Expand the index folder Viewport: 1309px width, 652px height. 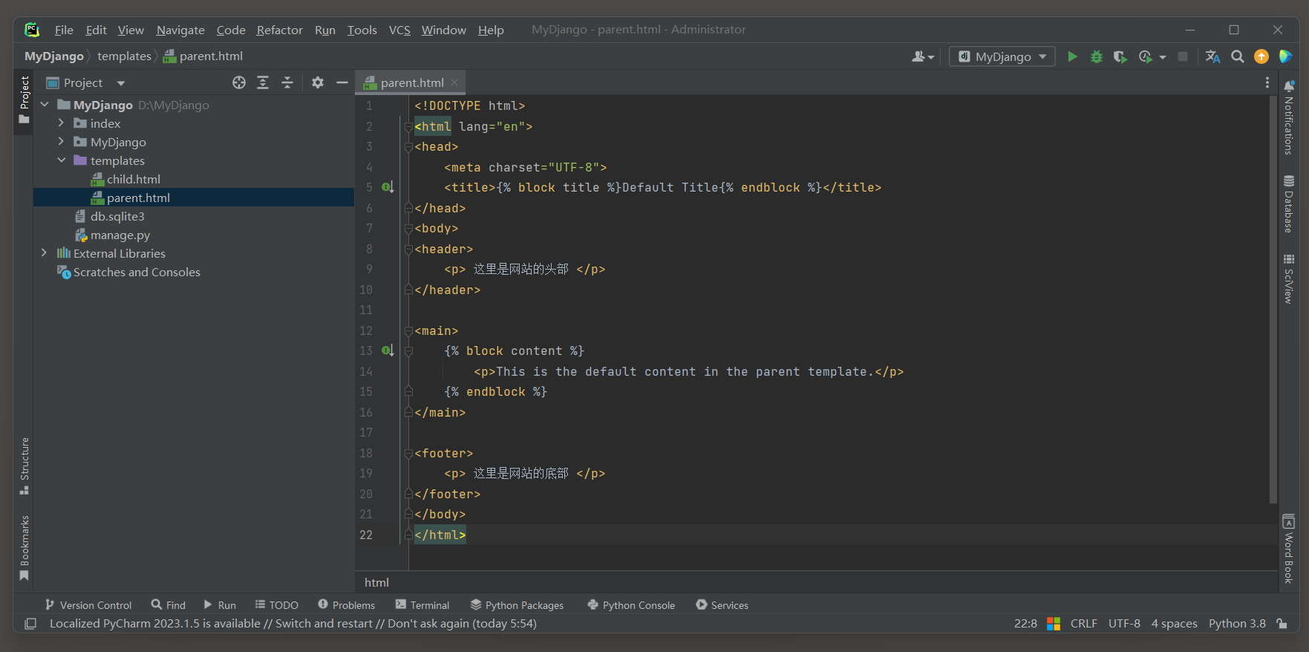[62, 123]
